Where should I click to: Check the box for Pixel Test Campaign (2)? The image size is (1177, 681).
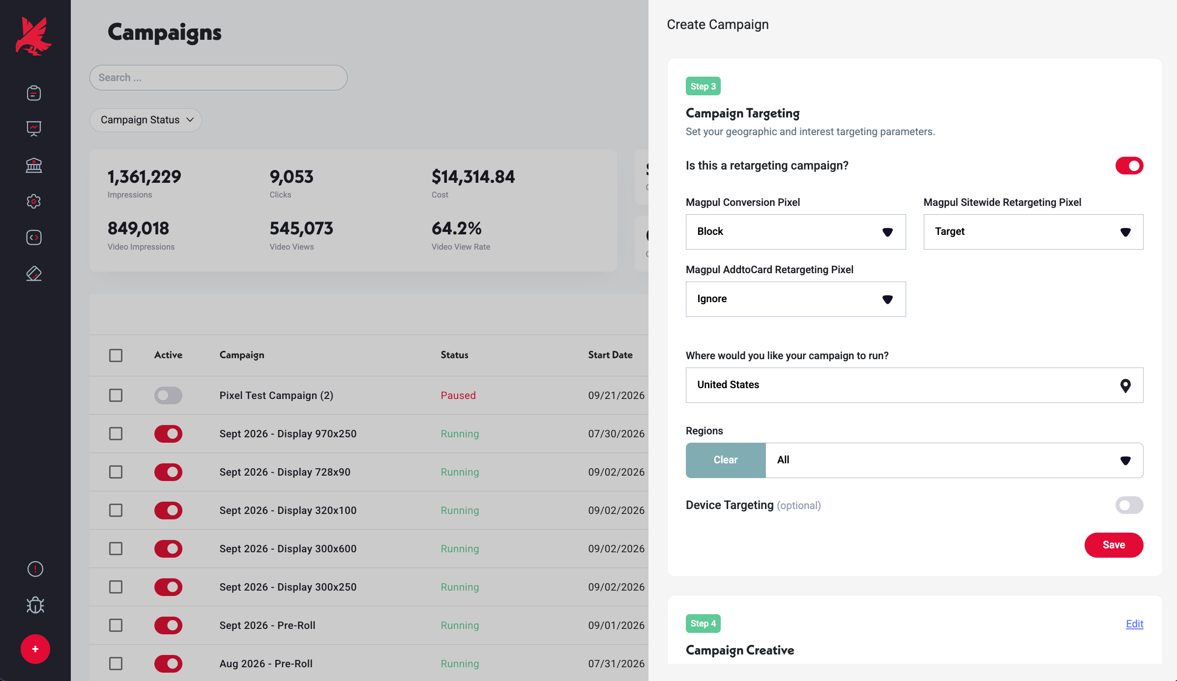116,396
